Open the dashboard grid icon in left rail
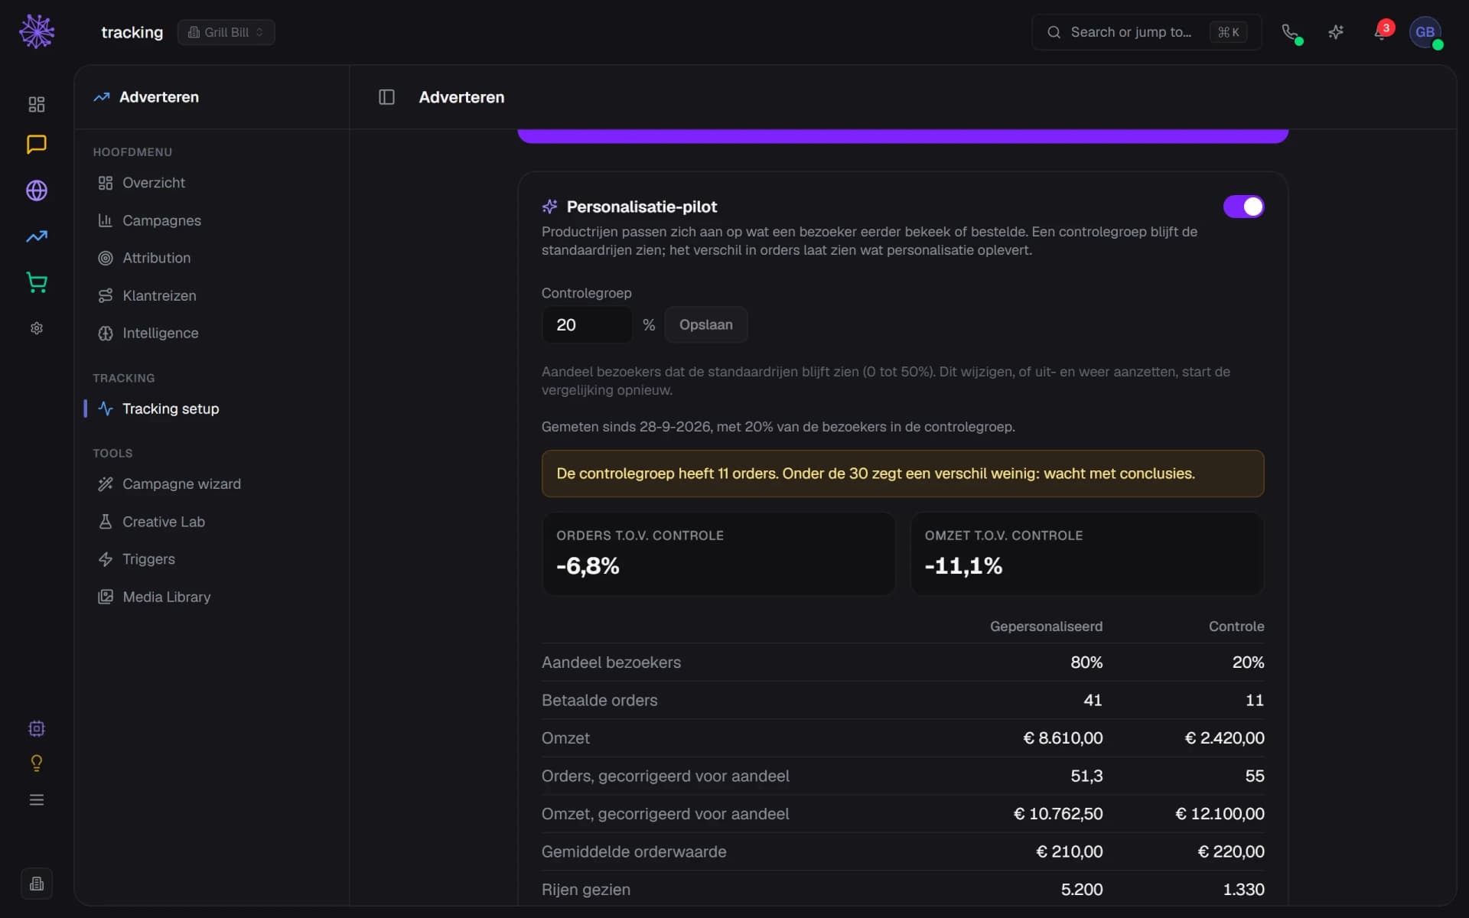This screenshot has height=918, width=1469. (x=37, y=104)
